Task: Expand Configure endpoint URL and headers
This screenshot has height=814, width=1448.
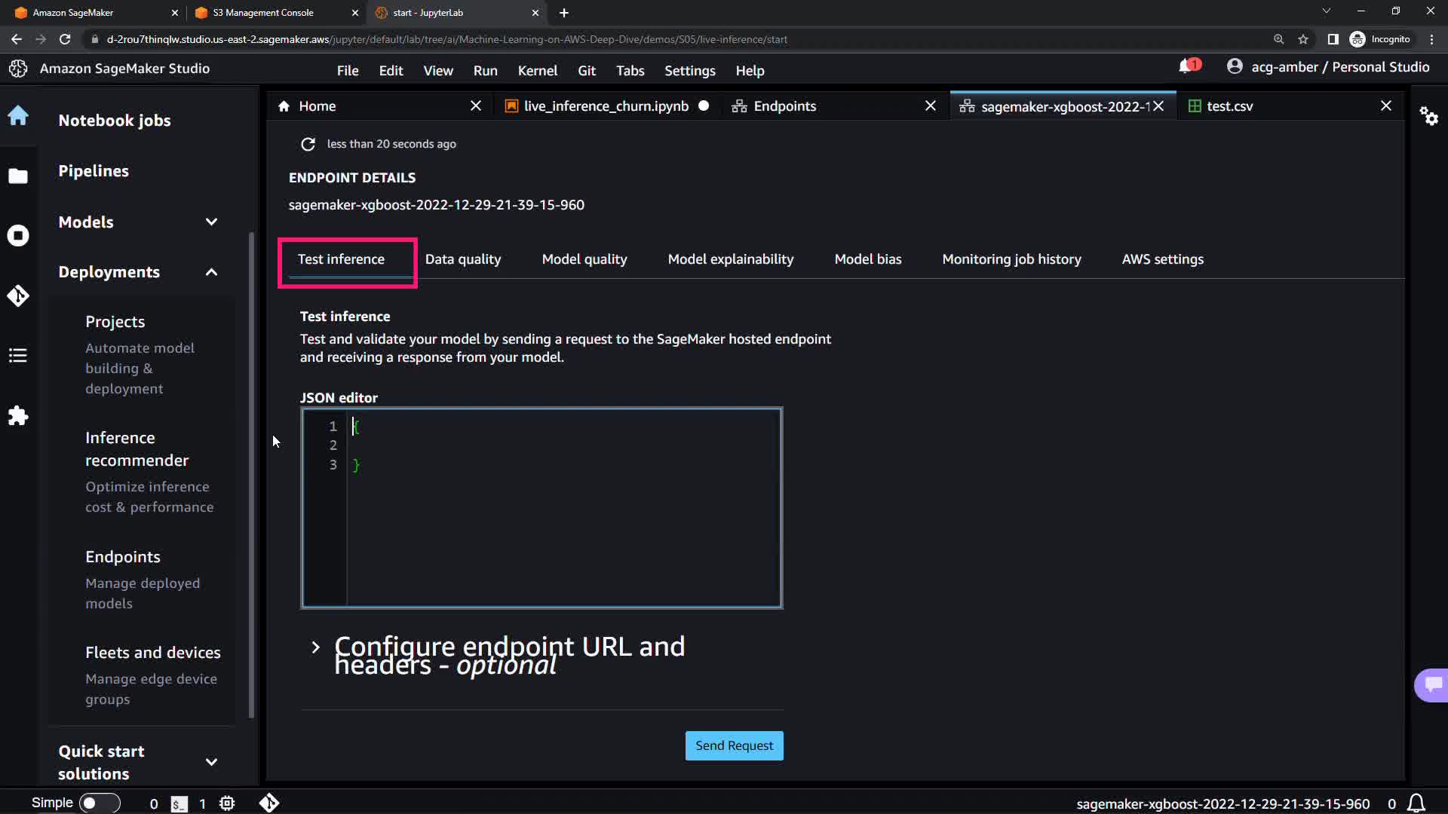Action: click(315, 647)
